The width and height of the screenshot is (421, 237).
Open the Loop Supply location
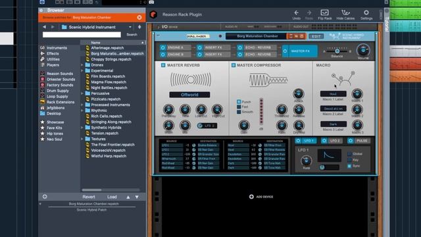click(x=57, y=97)
